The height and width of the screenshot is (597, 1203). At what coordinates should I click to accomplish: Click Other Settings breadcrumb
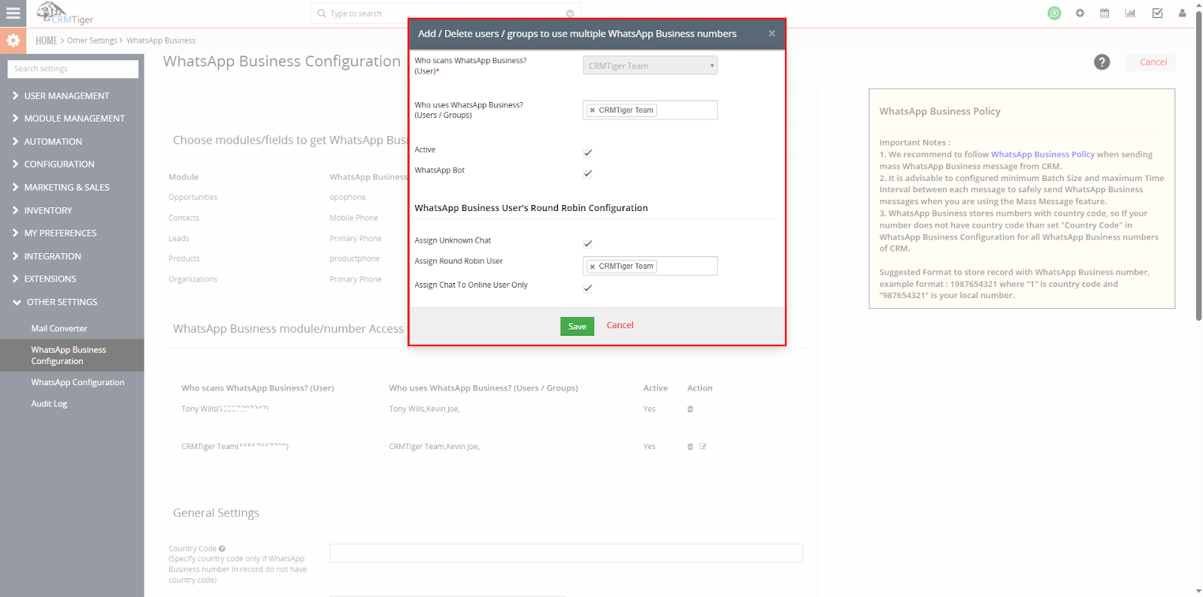point(92,41)
